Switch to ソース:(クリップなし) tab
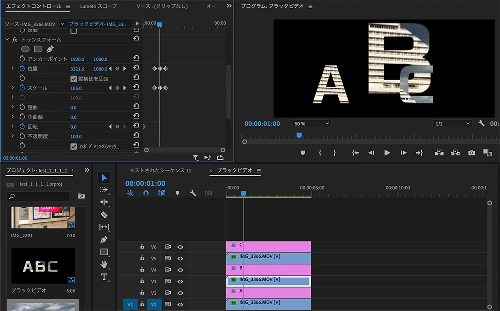Image resolution: width=500 pixels, height=311 pixels. pyautogui.click(x=162, y=6)
